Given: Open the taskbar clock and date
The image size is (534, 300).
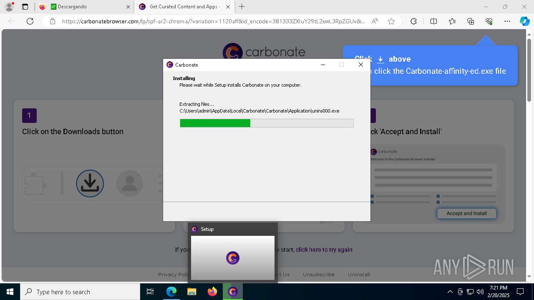Looking at the screenshot, I should coord(499,292).
